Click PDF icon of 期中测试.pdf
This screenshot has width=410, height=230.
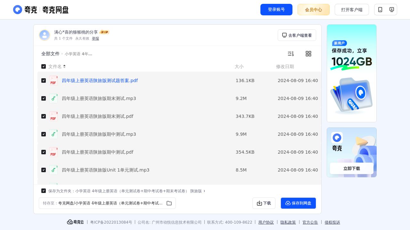53,152
